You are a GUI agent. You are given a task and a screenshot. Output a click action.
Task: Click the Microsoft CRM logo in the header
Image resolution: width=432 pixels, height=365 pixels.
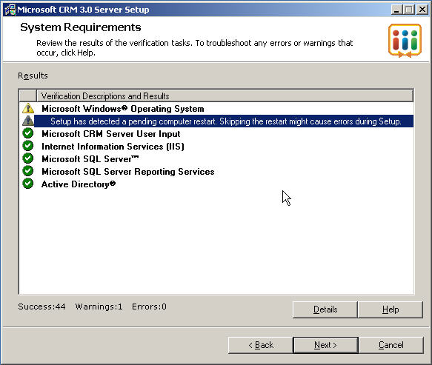point(405,41)
